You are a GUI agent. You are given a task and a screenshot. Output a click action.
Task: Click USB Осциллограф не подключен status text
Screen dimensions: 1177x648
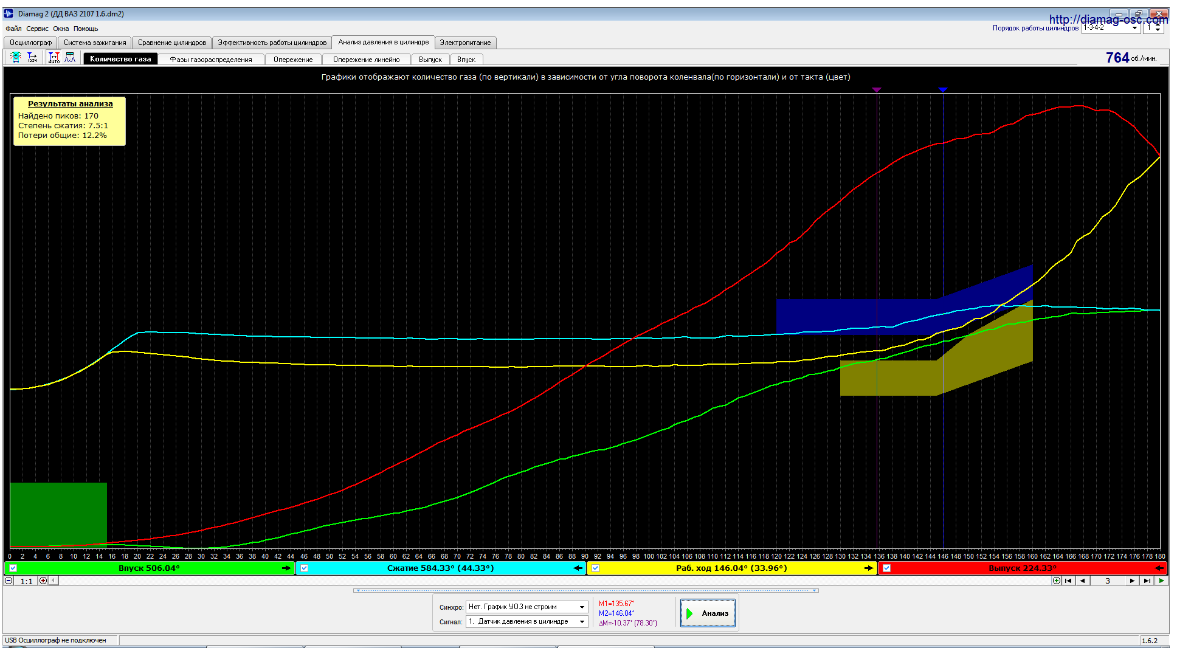[x=55, y=640]
